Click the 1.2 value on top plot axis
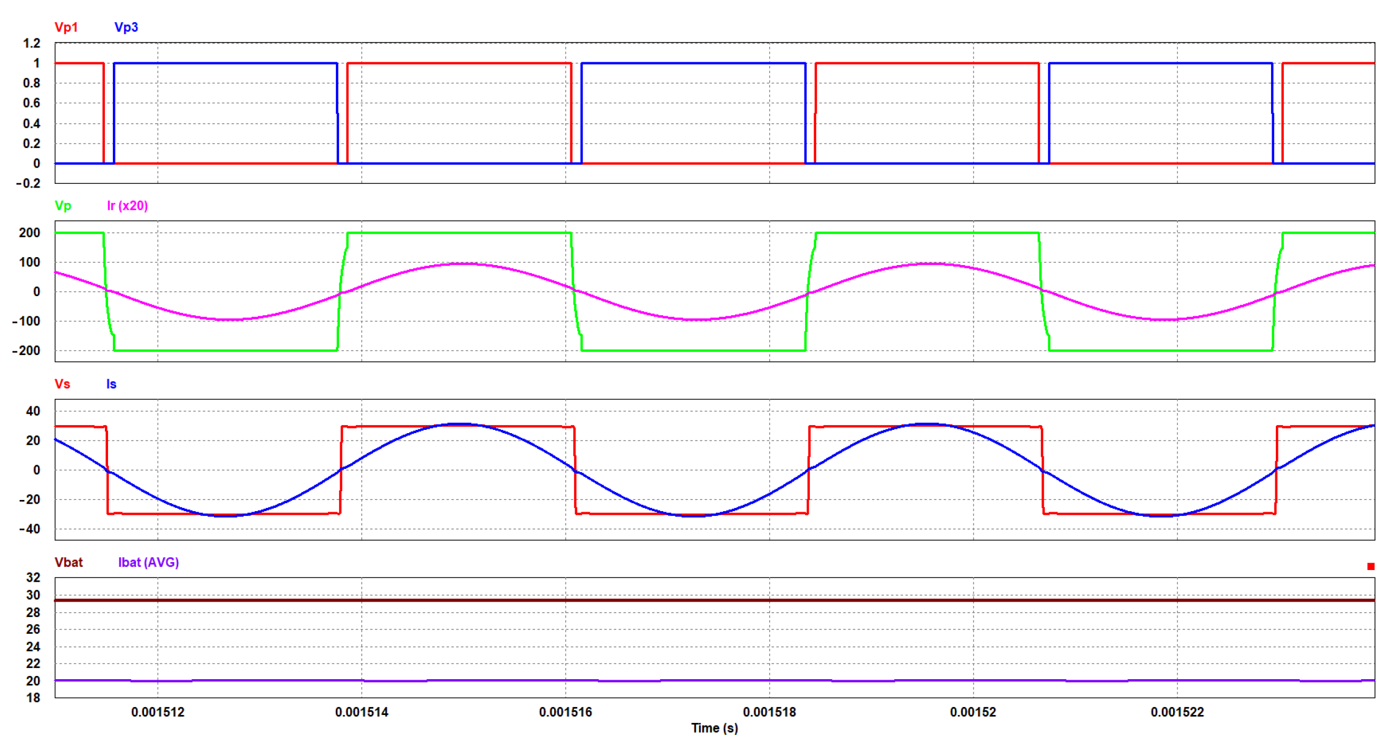The height and width of the screenshot is (755, 1395). (x=32, y=43)
